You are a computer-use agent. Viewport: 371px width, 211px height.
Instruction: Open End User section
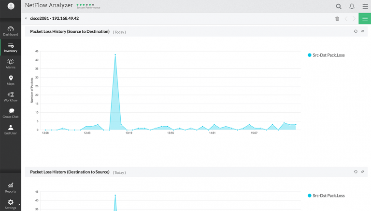click(11, 130)
